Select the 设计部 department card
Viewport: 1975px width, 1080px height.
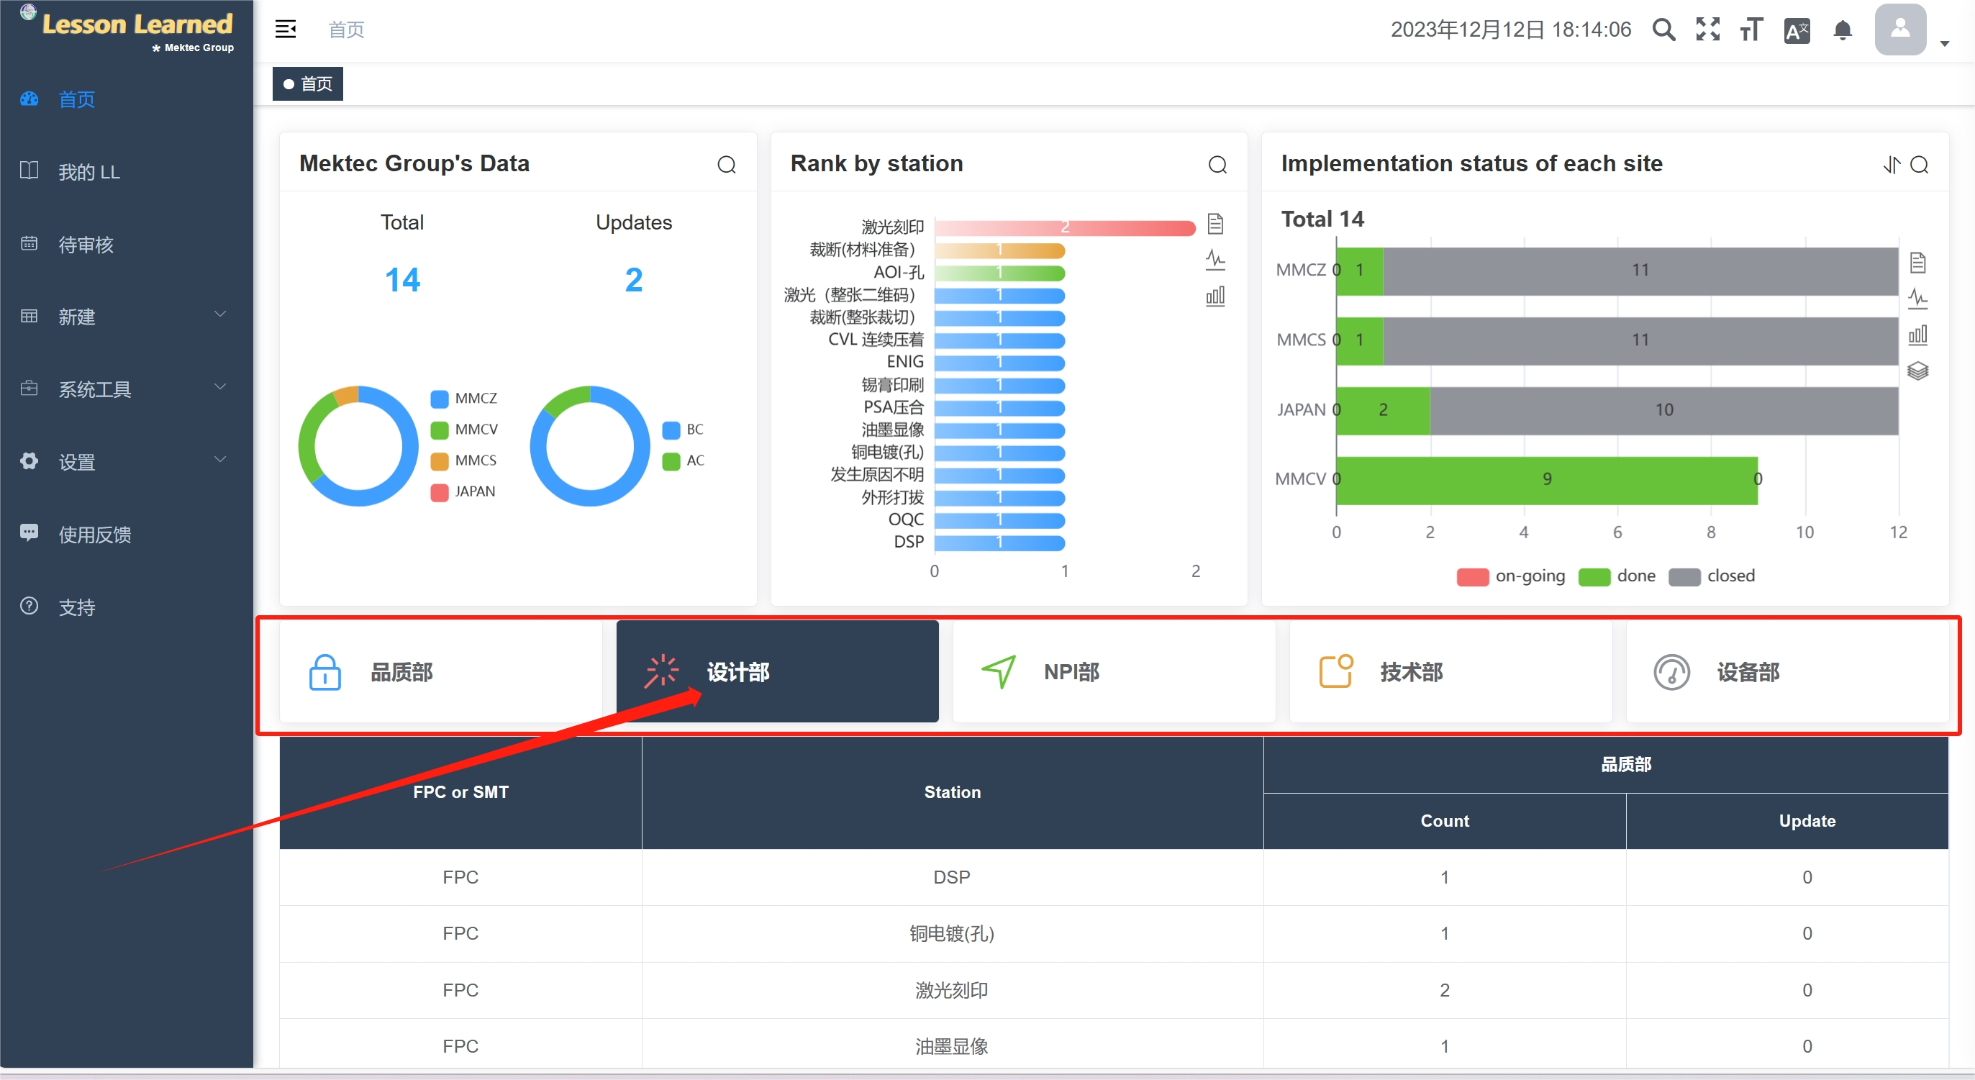778,671
